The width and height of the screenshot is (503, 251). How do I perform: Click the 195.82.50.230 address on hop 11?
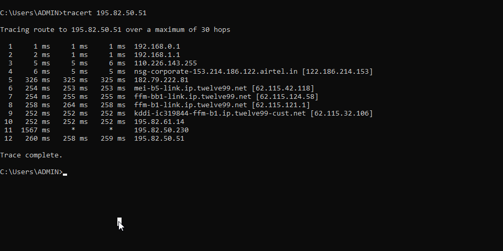pyautogui.click(x=161, y=130)
